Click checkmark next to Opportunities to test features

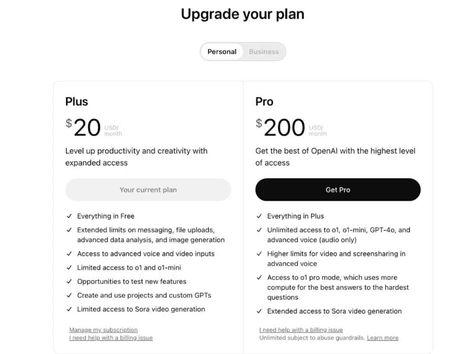click(x=69, y=281)
